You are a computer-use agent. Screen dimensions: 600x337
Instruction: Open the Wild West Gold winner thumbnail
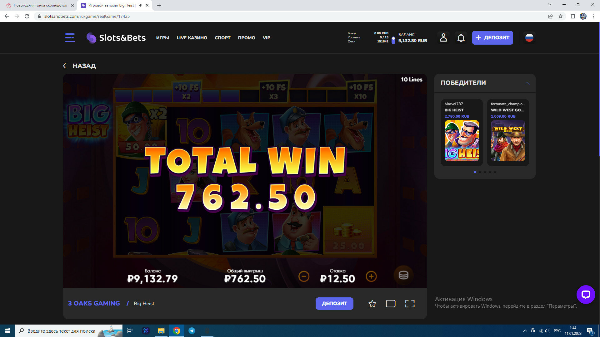508,141
